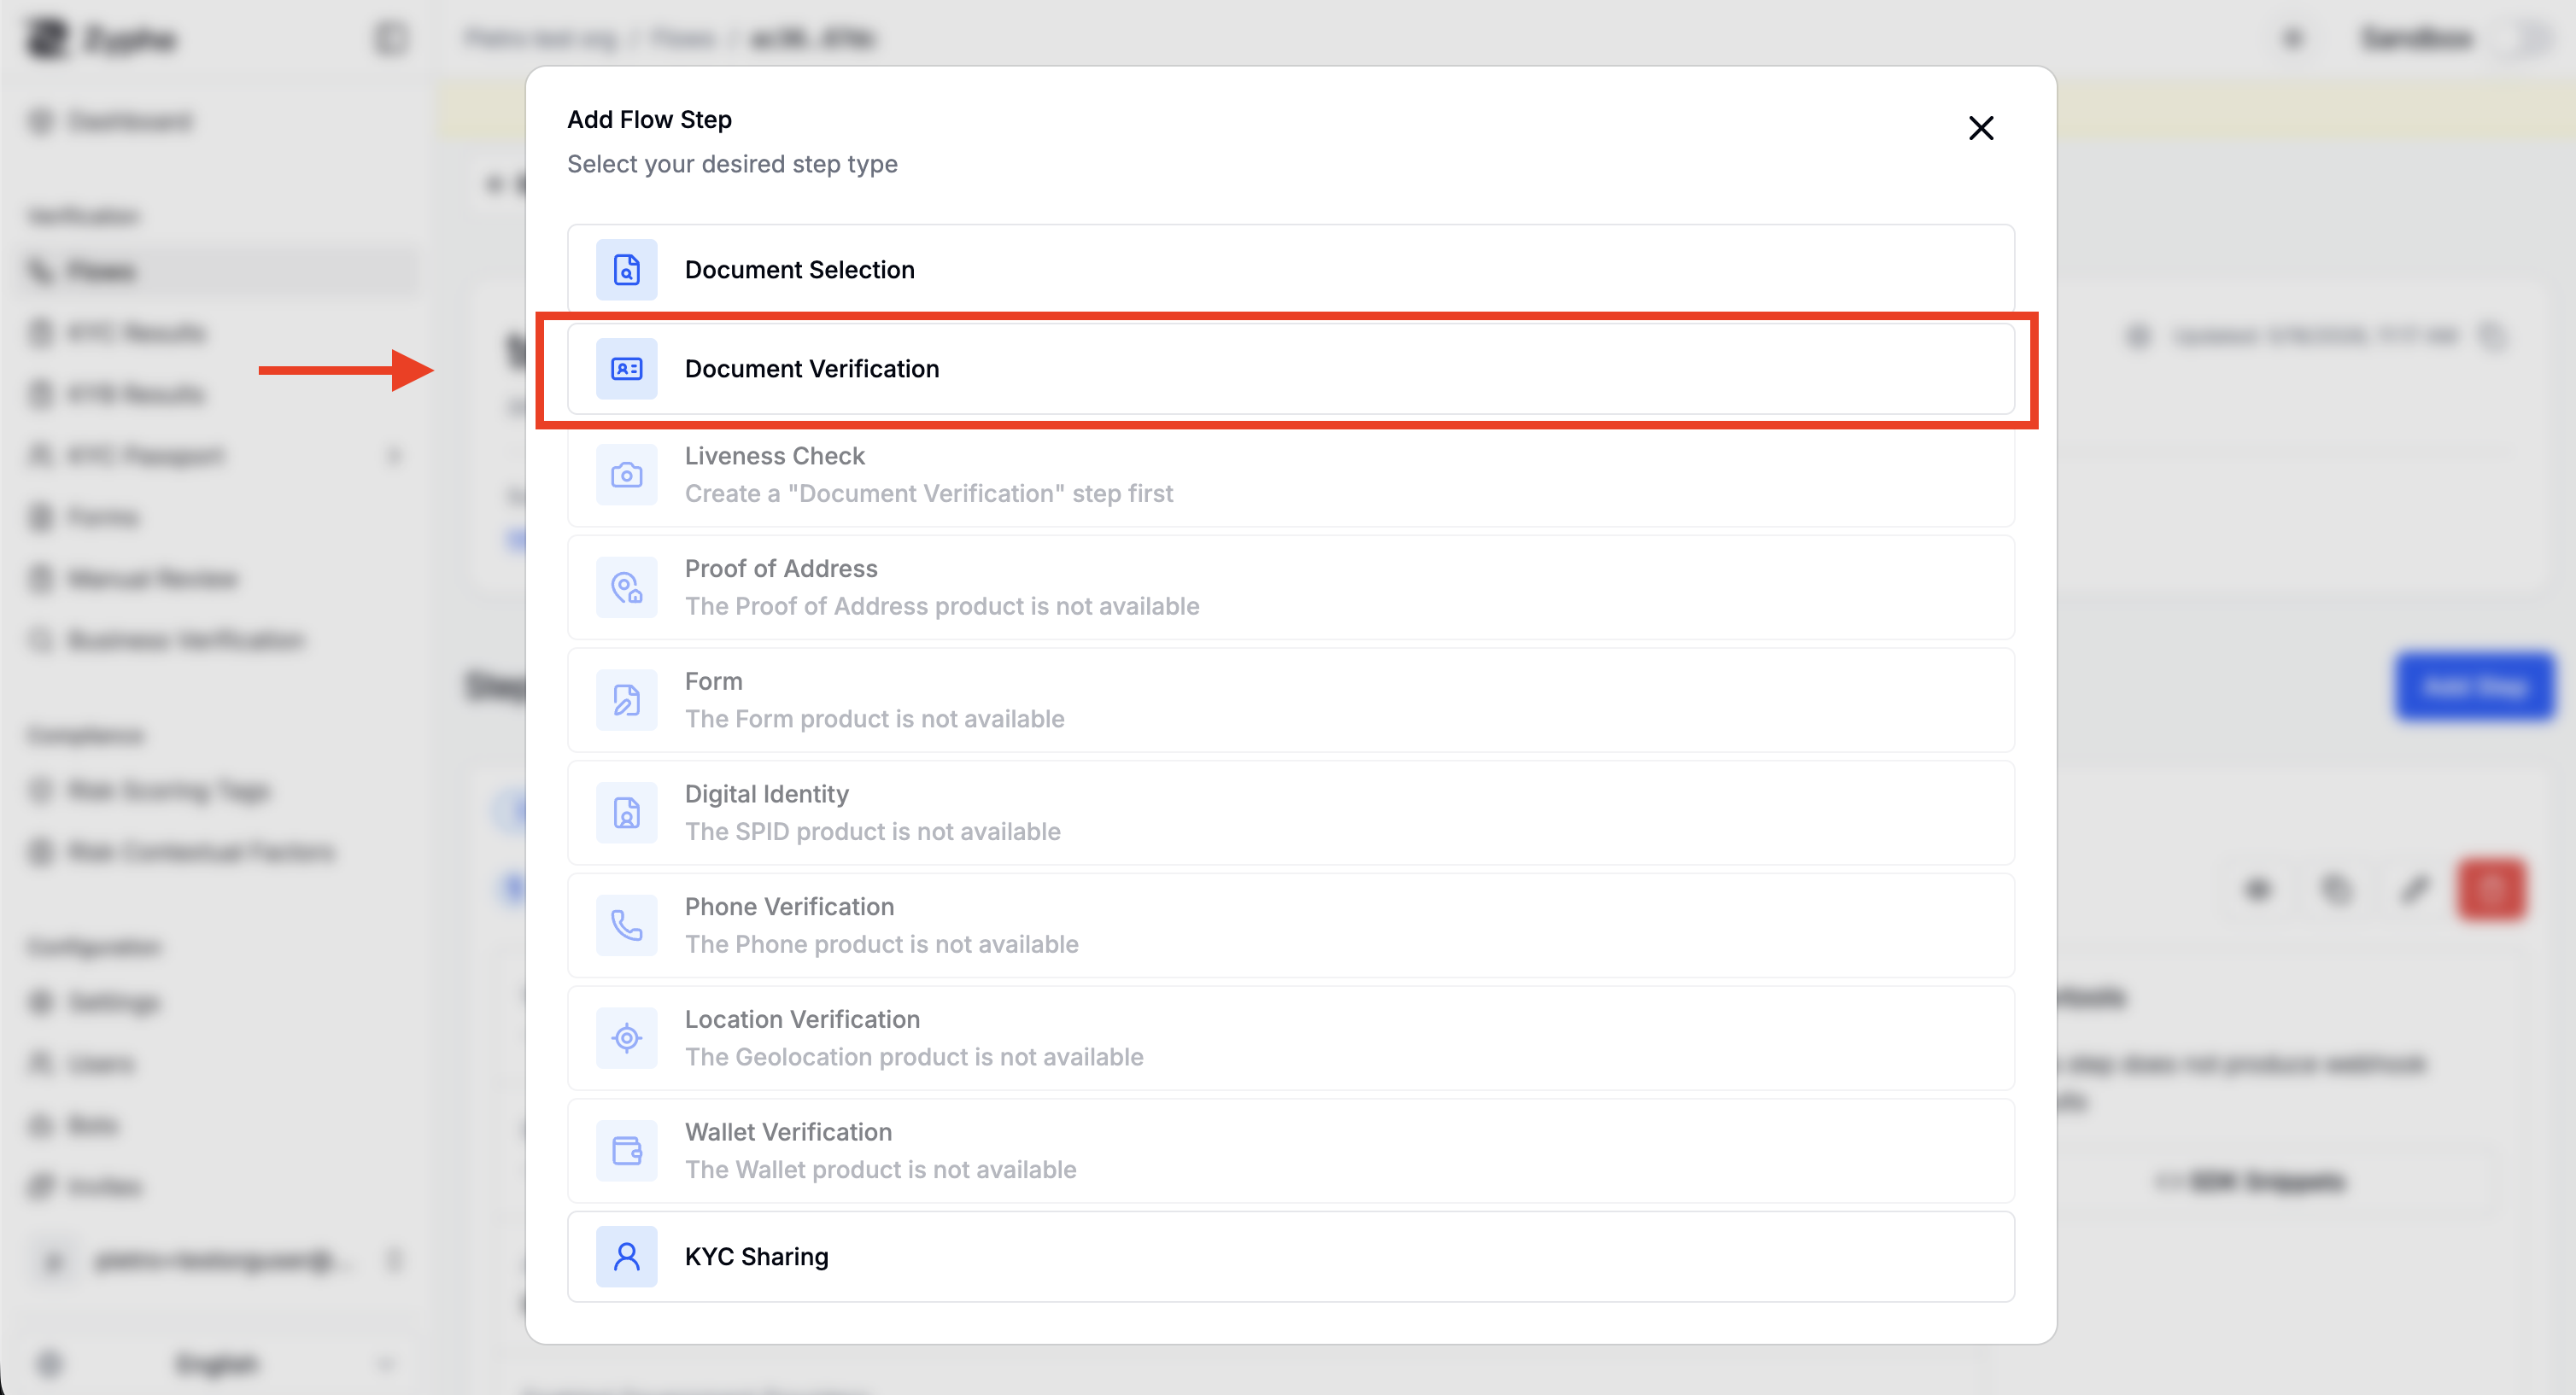Choose the Document Verification step type
Viewport: 2576px width, 1395px height.
click(1290, 369)
